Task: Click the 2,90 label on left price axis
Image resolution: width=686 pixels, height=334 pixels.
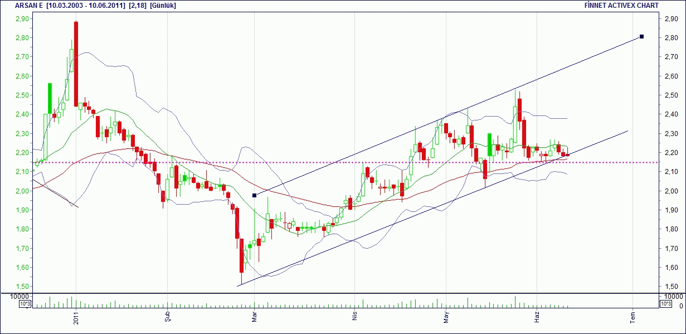Action: point(22,19)
